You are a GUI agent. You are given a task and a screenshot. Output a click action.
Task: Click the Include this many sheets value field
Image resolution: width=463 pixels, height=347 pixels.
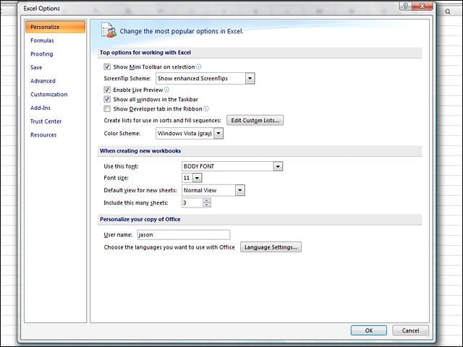point(192,202)
